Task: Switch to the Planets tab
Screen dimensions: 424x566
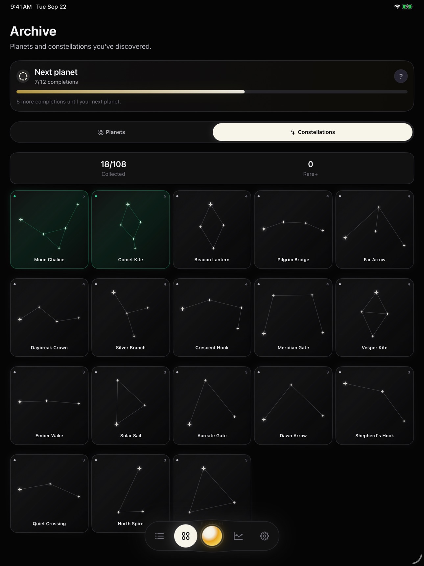Action: [111, 132]
